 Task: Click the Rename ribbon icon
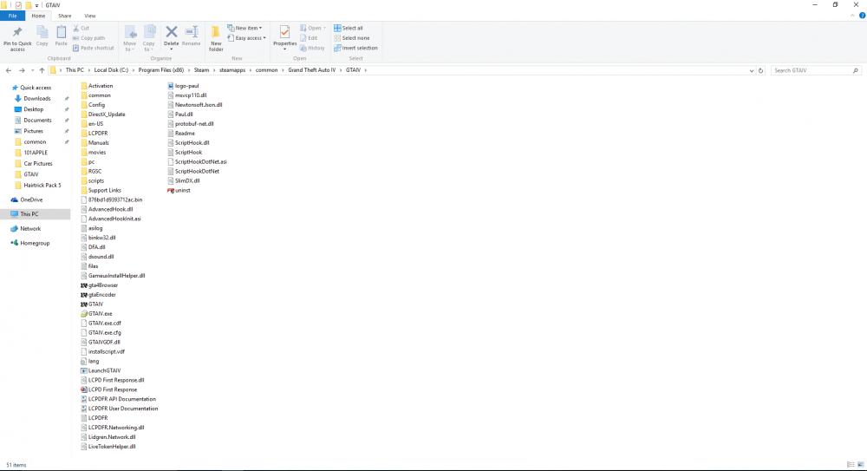(192, 32)
